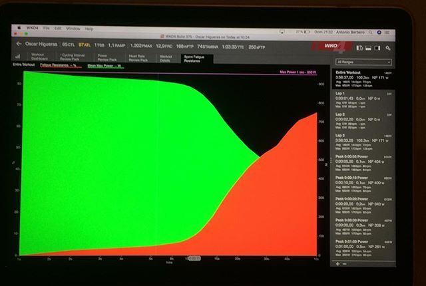Image resolution: width=426 pixels, height=286 pixels.
Task: Click the 1,1 RAMP metric
Action: (116, 45)
